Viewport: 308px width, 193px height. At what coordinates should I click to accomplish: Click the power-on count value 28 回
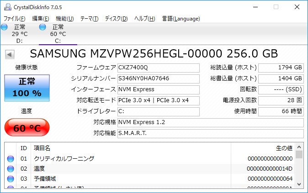coord(281,101)
